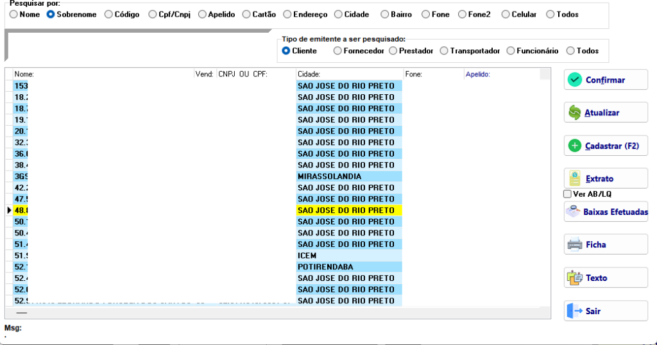Select the Nome search radio button
Image resolution: width=657 pixels, height=345 pixels.
(14, 14)
